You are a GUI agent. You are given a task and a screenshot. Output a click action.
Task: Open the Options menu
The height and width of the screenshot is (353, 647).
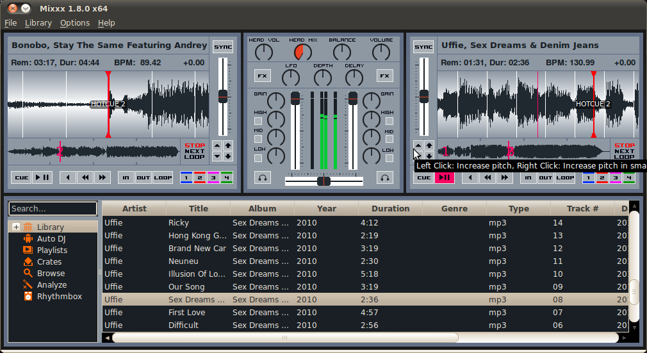[x=75, y=23]
